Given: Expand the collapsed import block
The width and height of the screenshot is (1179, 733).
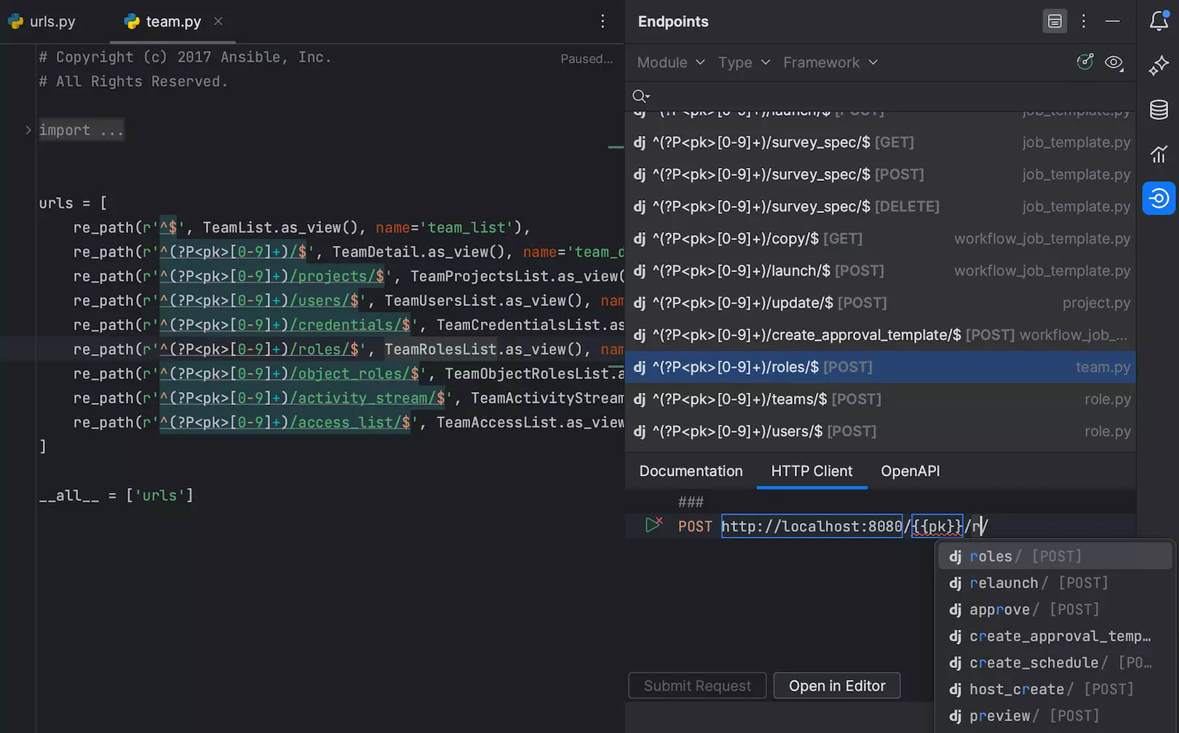Looking at the screenshot, I should [x=28, y=130].
